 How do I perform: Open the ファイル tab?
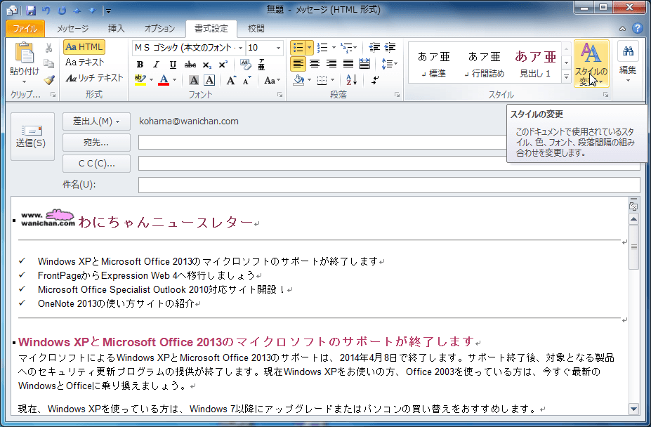(x=25, y=28)
